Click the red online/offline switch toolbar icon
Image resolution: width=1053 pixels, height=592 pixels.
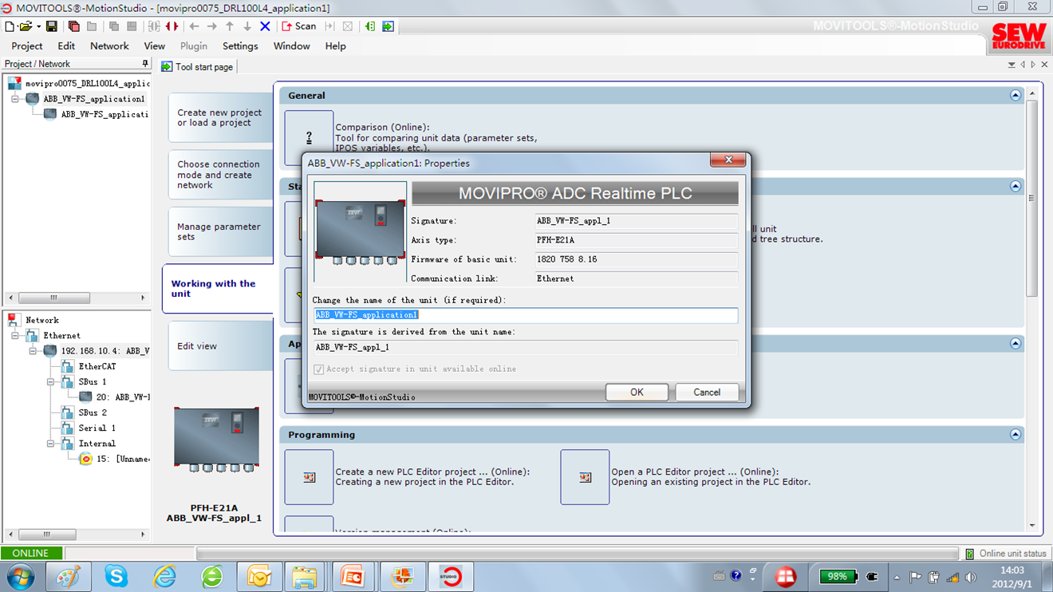pyautogui.click(x=172, y=26)
